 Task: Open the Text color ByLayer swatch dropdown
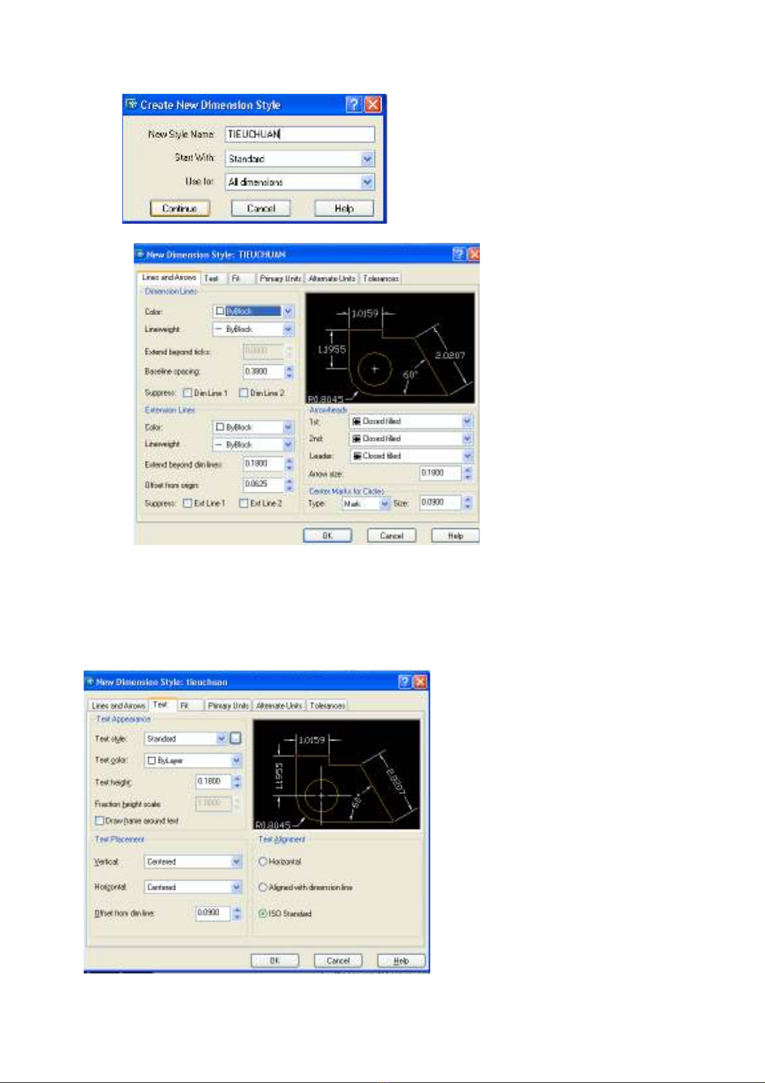coord(236,760)
